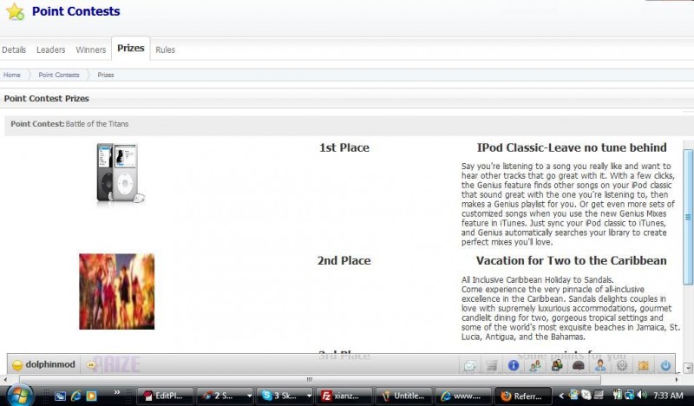694x406 pixels.
Task: Click the gold star Point Contests icon
Action: click(x=16, y=11)
